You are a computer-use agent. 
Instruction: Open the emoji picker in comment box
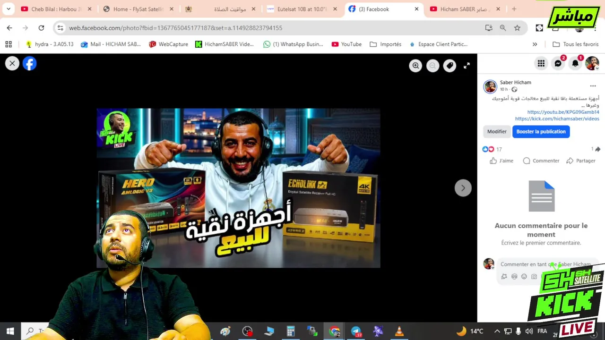[524, 277]
